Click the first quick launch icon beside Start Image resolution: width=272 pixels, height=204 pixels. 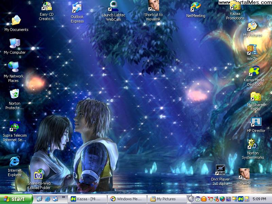click(39, 199)
